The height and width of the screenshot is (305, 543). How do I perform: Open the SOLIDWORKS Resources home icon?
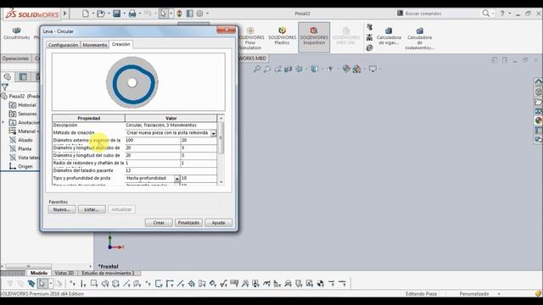[539, 82]
